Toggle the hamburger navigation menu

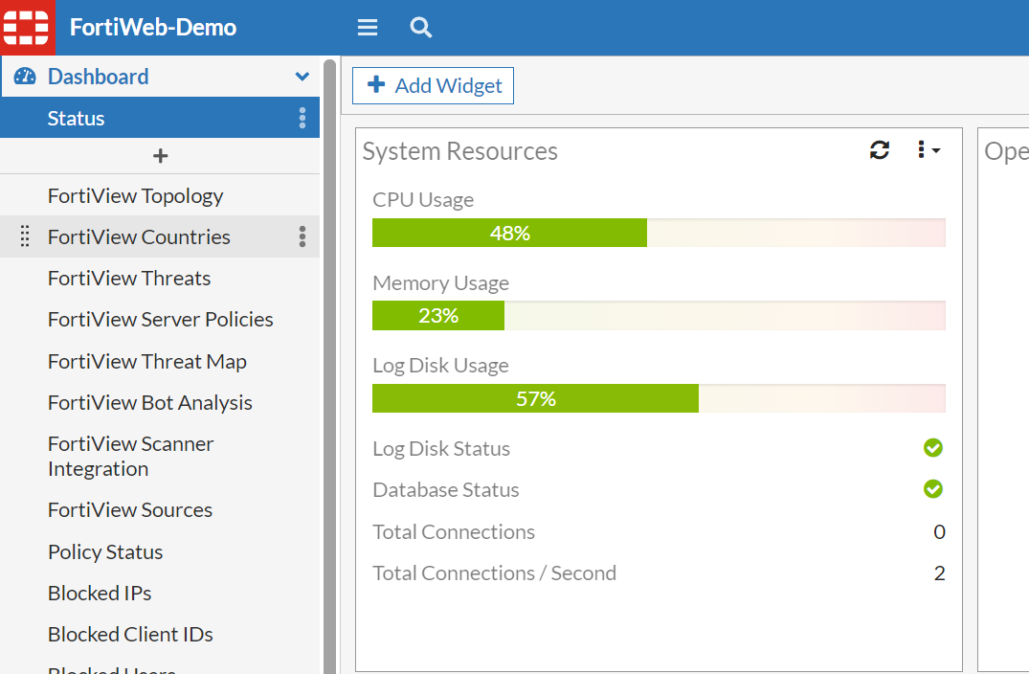(x=368, y=28)
